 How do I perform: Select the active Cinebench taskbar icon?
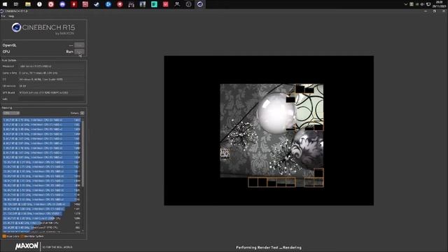click(x=200, y=4)
